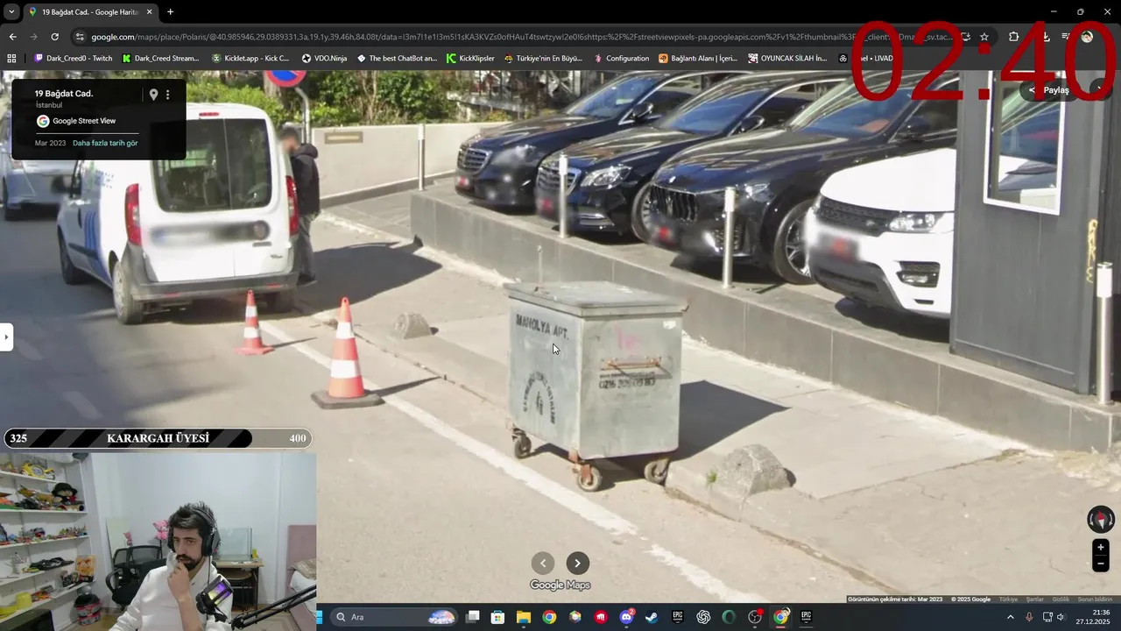
Task: Select the 19 Bağdat Cad. tab
Action: (90, 11)
